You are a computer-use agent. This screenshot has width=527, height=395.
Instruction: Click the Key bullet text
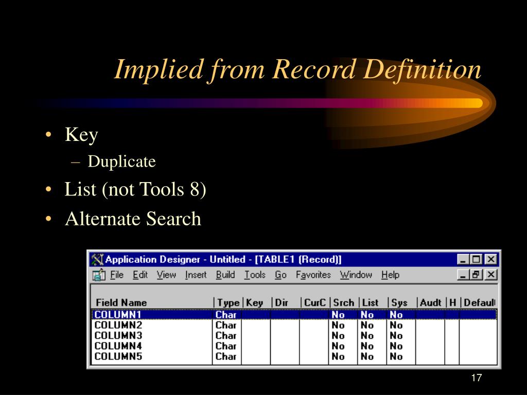81,135
